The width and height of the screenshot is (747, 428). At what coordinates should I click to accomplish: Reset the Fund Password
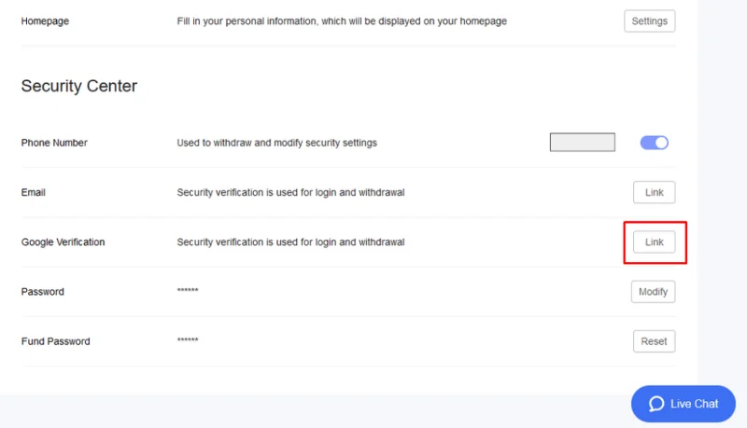(x=655, y=341)
